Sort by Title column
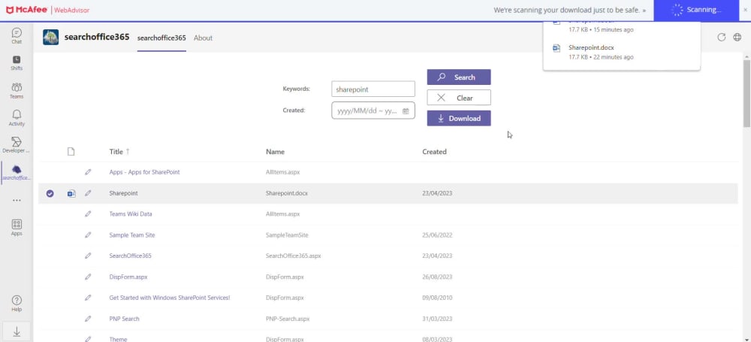 click(119, 152)
